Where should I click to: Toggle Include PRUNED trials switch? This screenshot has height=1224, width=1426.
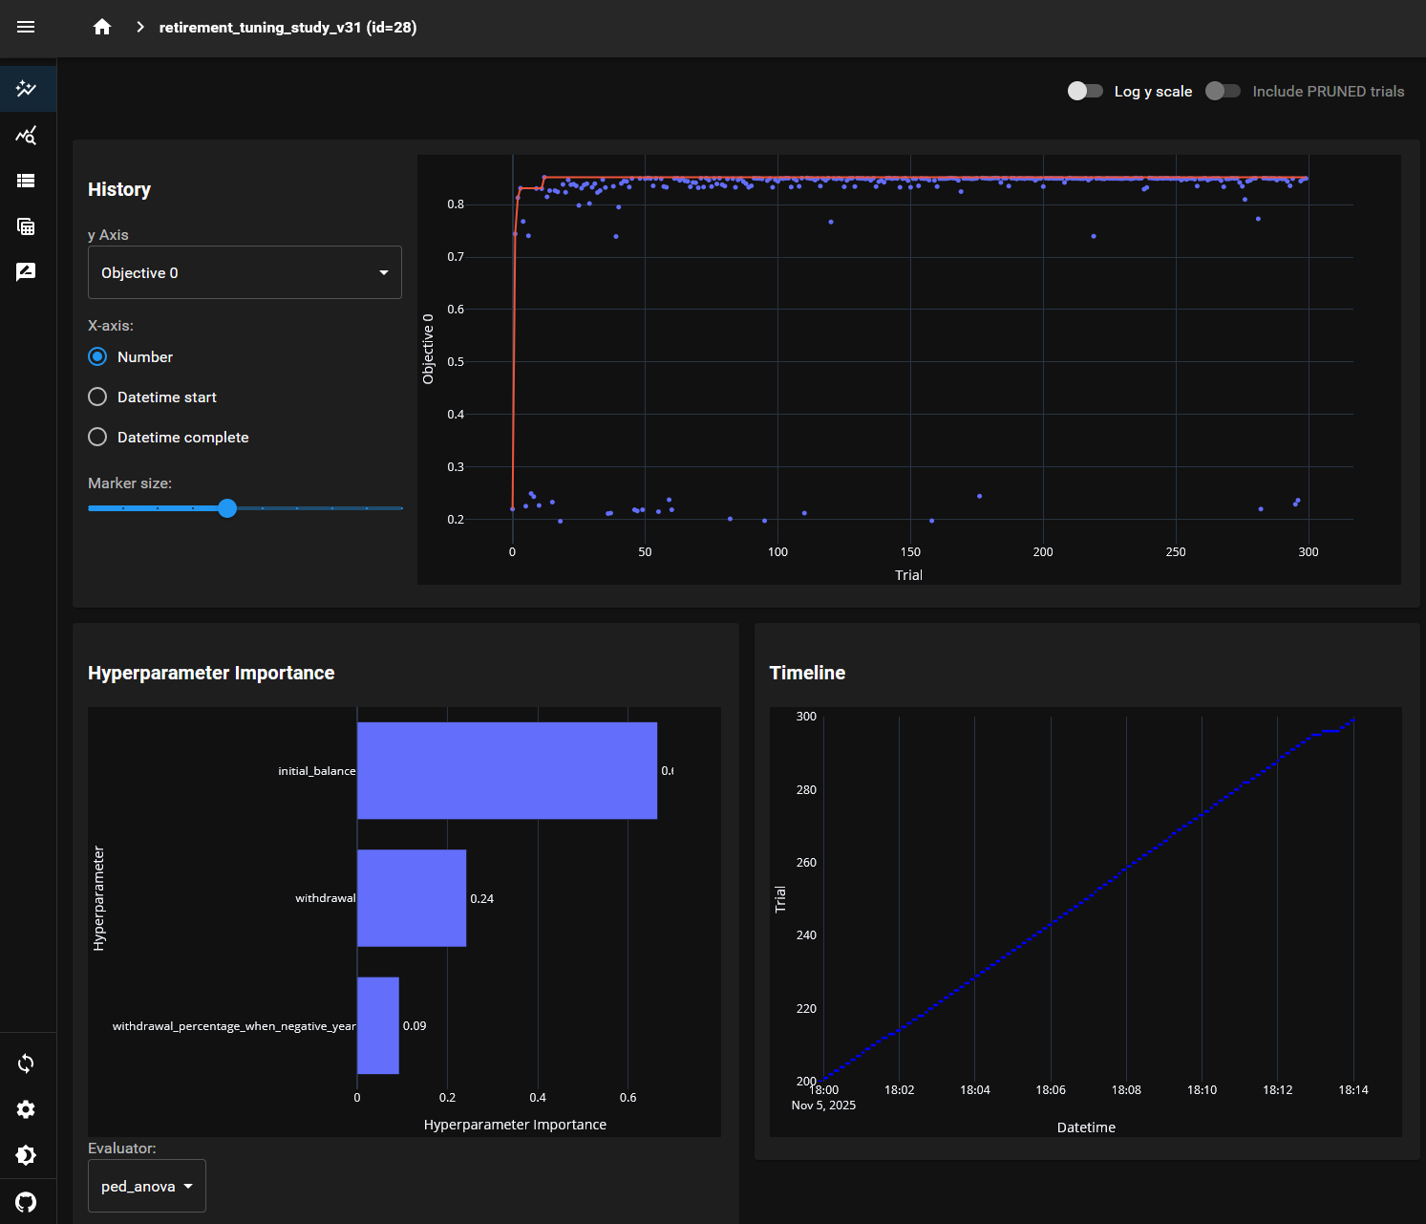1223,91
